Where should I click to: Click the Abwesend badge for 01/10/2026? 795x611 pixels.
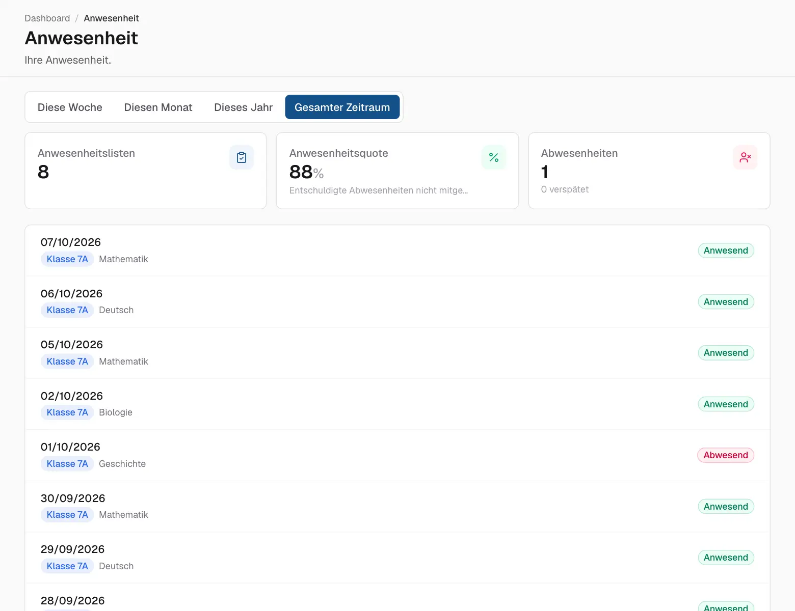point(726,455)
